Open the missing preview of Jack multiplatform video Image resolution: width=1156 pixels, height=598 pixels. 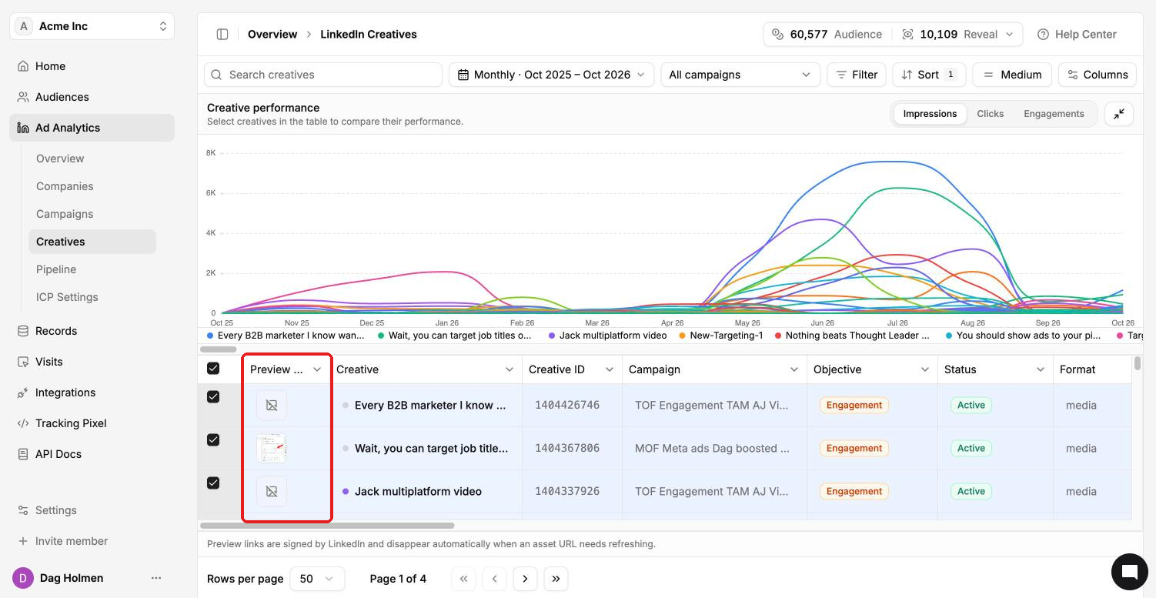coord(272,491)
